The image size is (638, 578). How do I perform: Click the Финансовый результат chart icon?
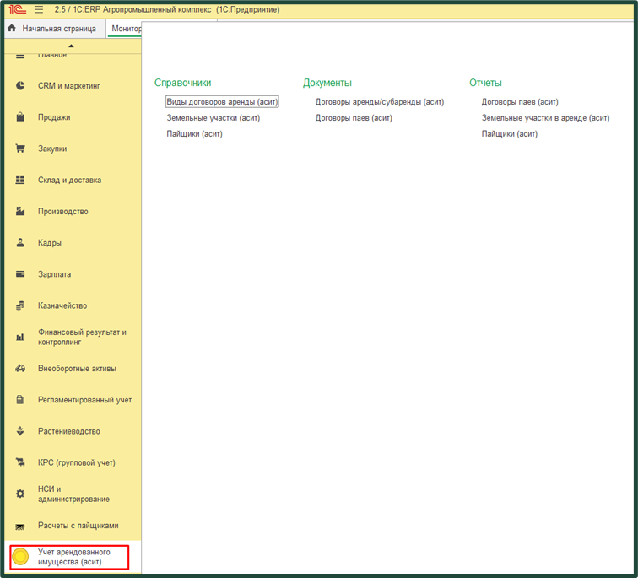20,337
